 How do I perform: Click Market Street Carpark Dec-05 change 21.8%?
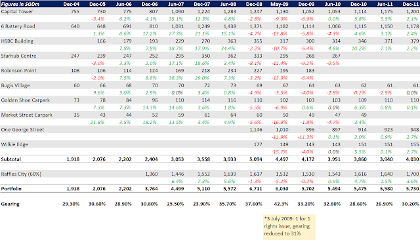[x=98, y=122]
